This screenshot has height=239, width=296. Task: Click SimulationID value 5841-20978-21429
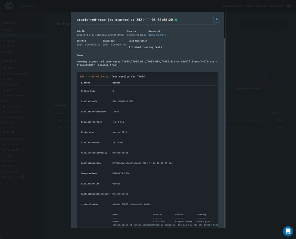pyautogui.click(x=123, y=101)
